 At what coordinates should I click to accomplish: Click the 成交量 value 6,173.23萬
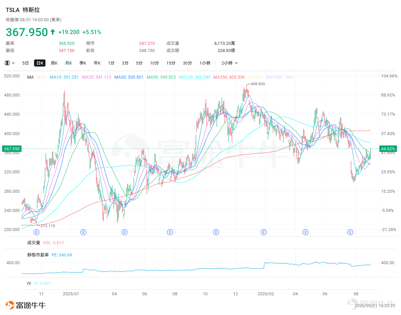tap(225, 43)
